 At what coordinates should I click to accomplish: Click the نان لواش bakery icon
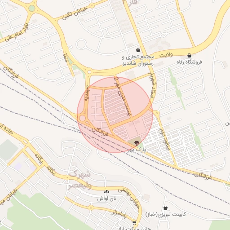[x=106, y=192]
